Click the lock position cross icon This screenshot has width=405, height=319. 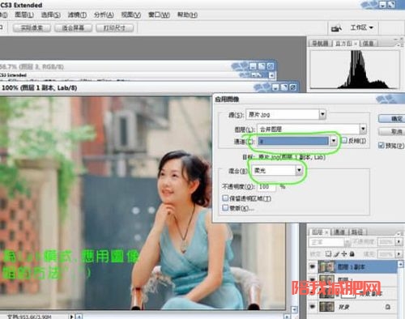click(344, 254)
